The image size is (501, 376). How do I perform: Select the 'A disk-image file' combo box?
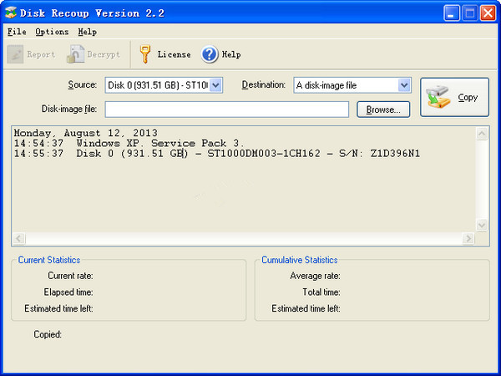pyautogui.click(x=352, y=85)
